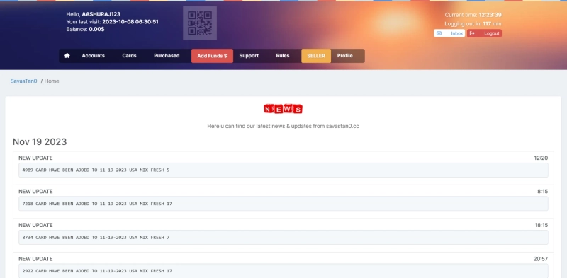
Task: Select the Balance 0.00$ value
Action: click(x=96, y=29)
